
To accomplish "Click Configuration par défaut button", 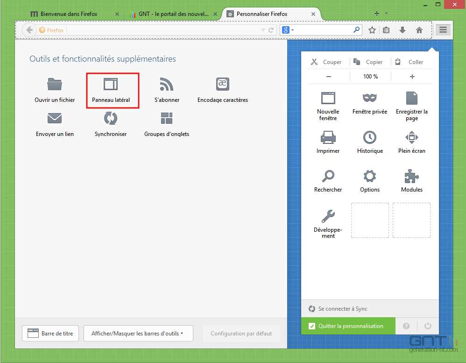I will coord(241,333).
